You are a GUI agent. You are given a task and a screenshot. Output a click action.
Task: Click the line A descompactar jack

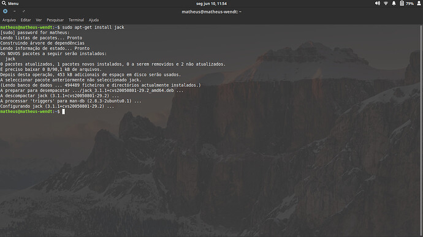pos(59,96)
